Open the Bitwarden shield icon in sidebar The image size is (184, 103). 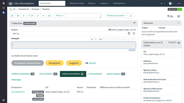point(4,13)
